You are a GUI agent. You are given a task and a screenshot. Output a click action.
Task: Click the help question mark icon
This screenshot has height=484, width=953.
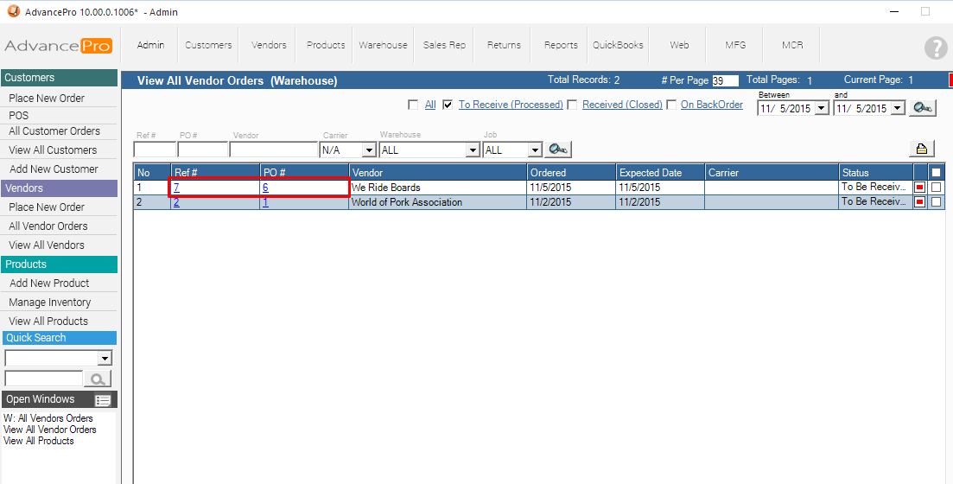coord(935,48)
